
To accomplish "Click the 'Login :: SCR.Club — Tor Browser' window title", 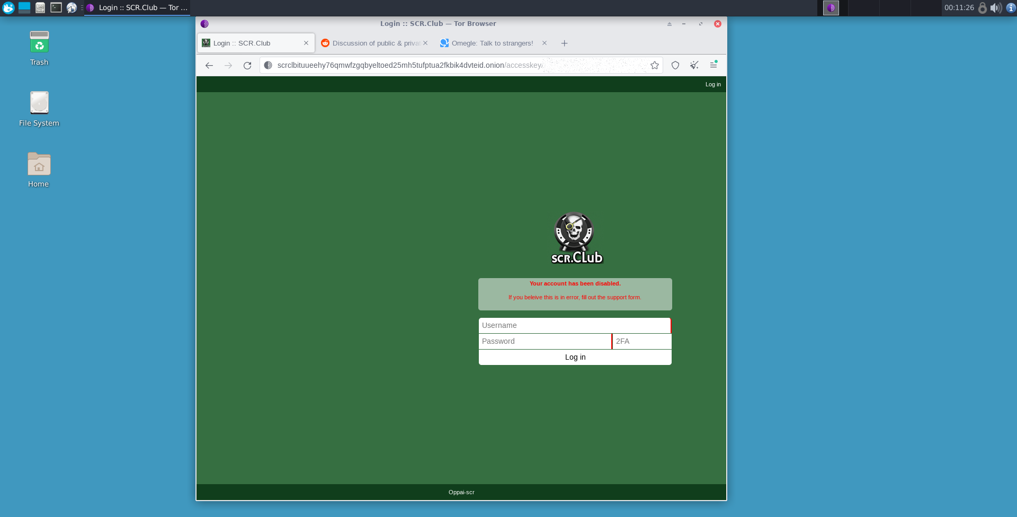I will [438, 23].
